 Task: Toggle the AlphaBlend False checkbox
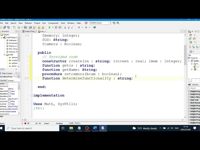point(9,94)
